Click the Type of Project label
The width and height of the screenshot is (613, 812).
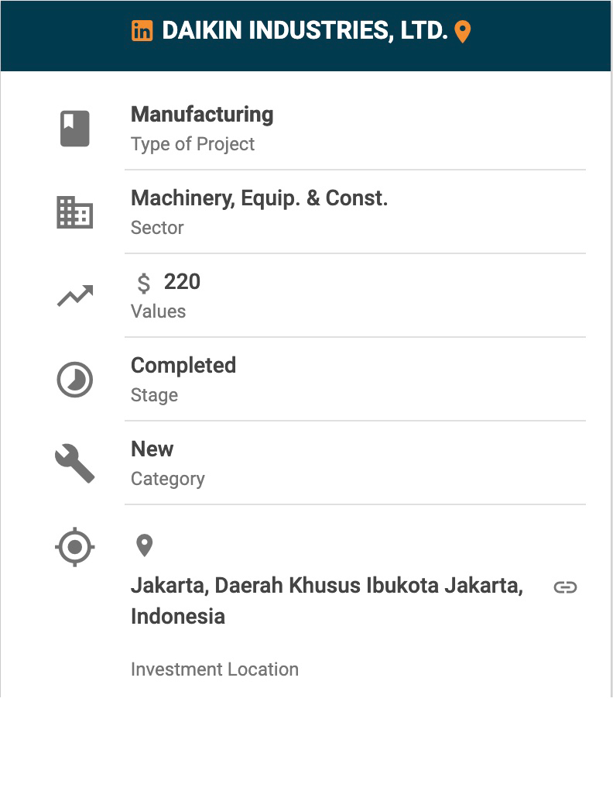(x=193, y=144)
